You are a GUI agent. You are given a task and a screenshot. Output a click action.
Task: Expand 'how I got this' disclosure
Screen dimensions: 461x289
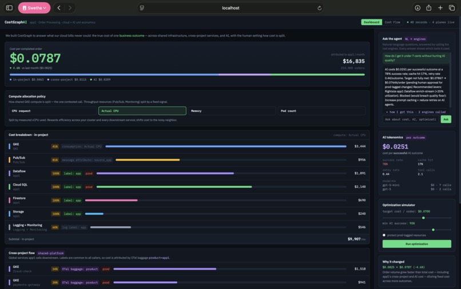tap(416, 112)
